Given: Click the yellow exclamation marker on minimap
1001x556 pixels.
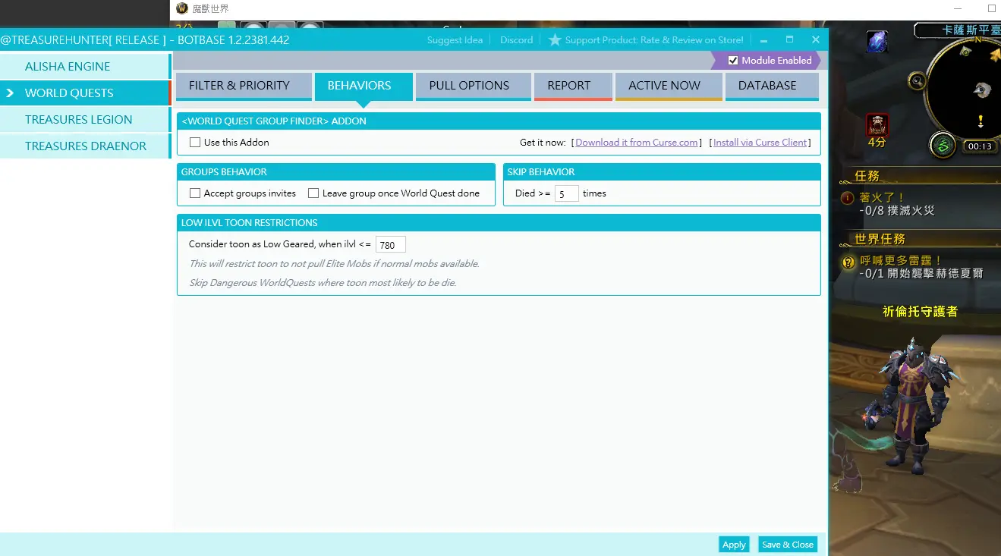Looking at the screenshot, I should click(x=981, y=121).
